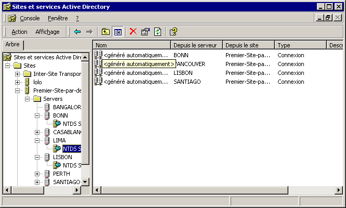Open the Affichage menu
This screenshot has width=346, height=208.
click(x=47, y=32)
